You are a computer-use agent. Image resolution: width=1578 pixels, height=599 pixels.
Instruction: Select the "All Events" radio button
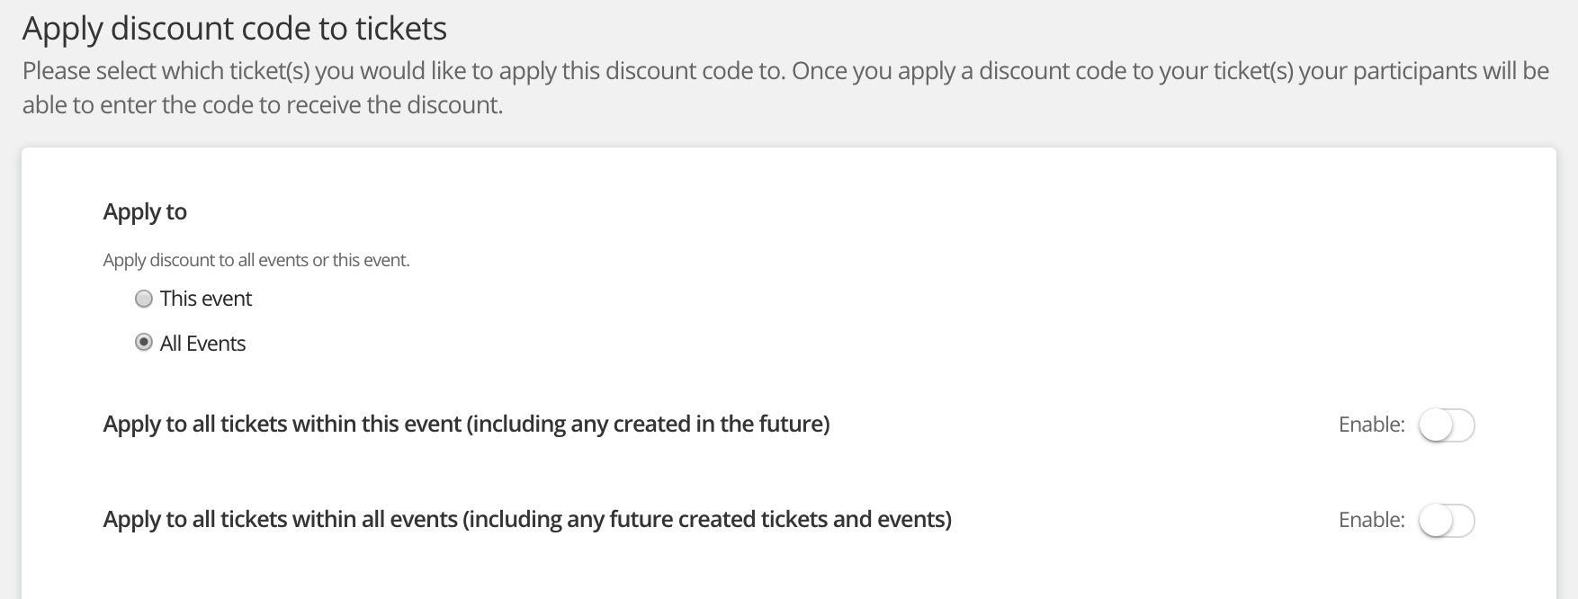tap(144, 343)
